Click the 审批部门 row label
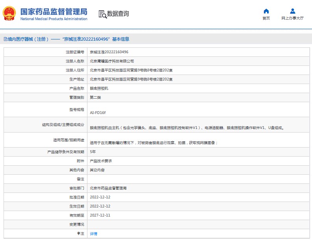This screenshot has width=312, height=241. (x=77, y=188)
